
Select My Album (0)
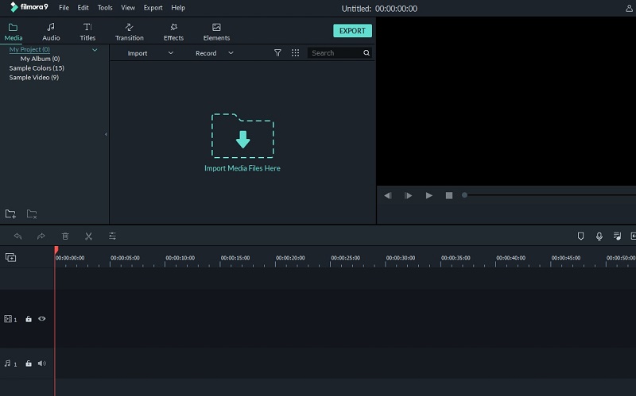point(41,59)
